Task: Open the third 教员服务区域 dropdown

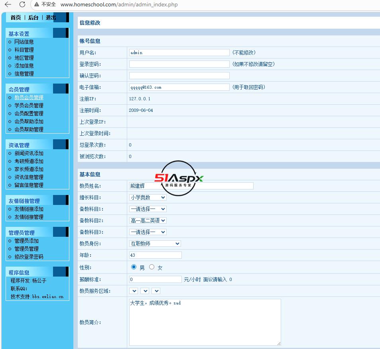Action: 156,291
